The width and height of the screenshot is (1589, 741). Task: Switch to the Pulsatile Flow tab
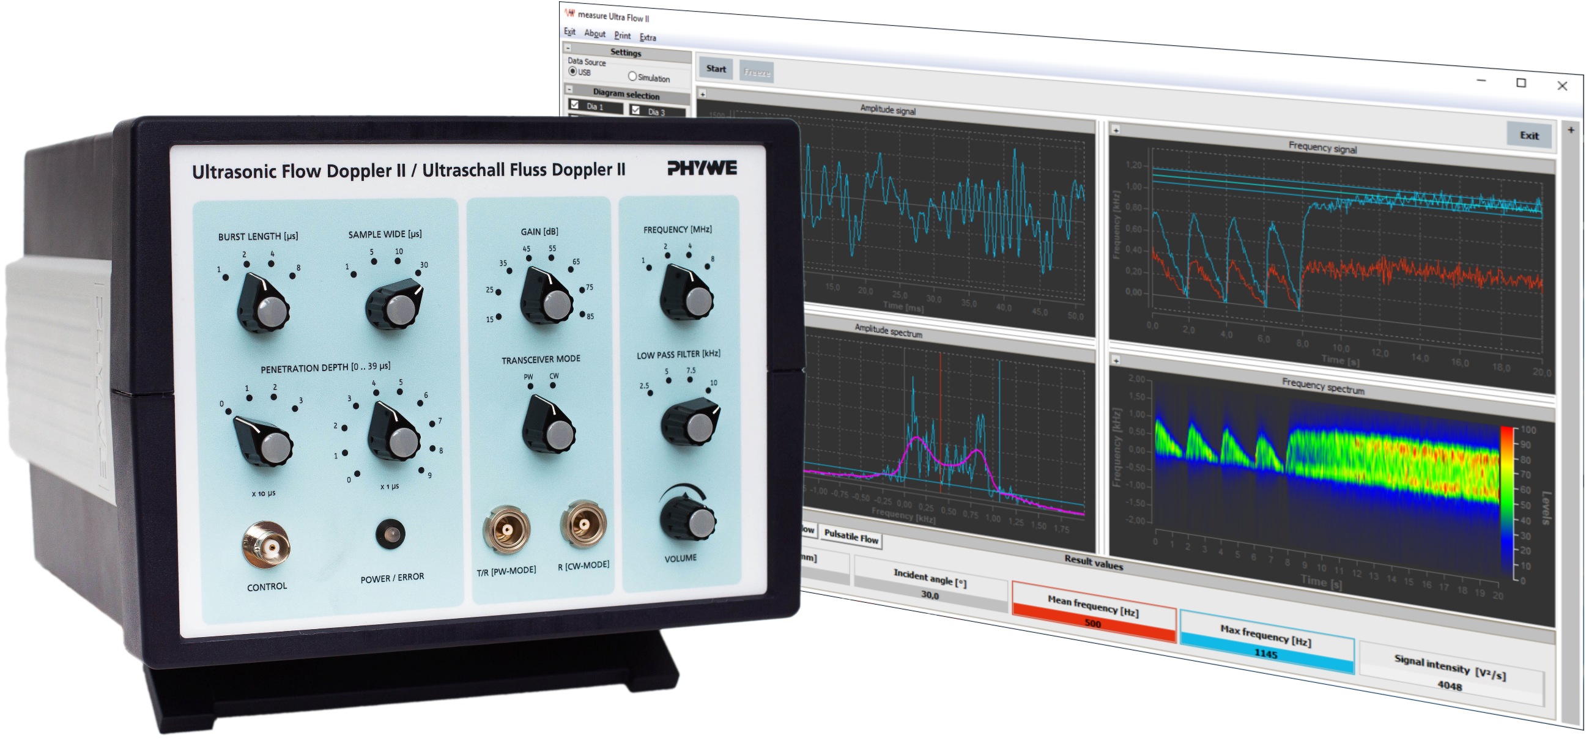(x=851, y=537)
